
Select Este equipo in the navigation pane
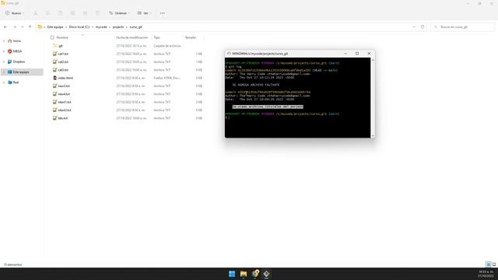pos(21,72)
